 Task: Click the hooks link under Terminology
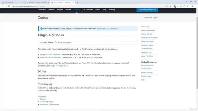tap(92, 88)
